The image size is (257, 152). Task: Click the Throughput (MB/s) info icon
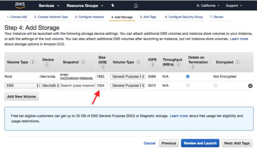click(x=178, y=64)
